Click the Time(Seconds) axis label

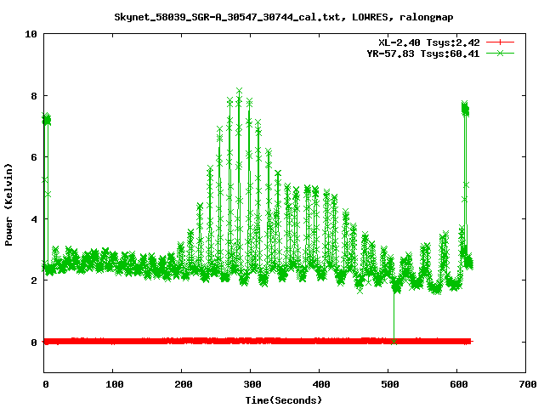pos(284,400)
